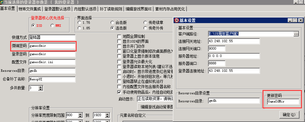This screenshot has width=305, height=122.
Task: Decrease 多开数量 with down arrow
Action: point(40,90)
